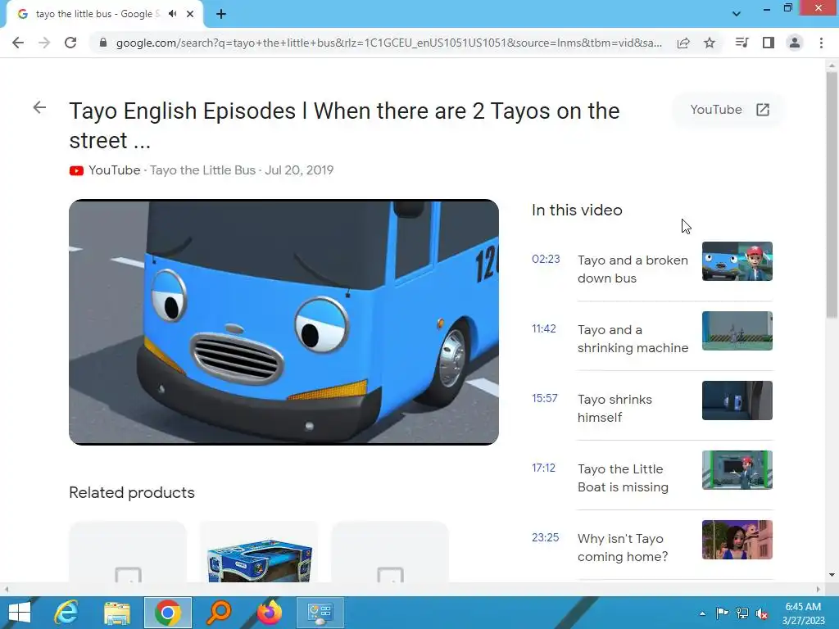Click the muted volume tray icon

click(762, 613)
